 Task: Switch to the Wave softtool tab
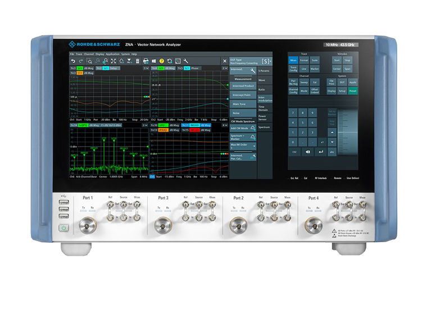coord(264,80)
